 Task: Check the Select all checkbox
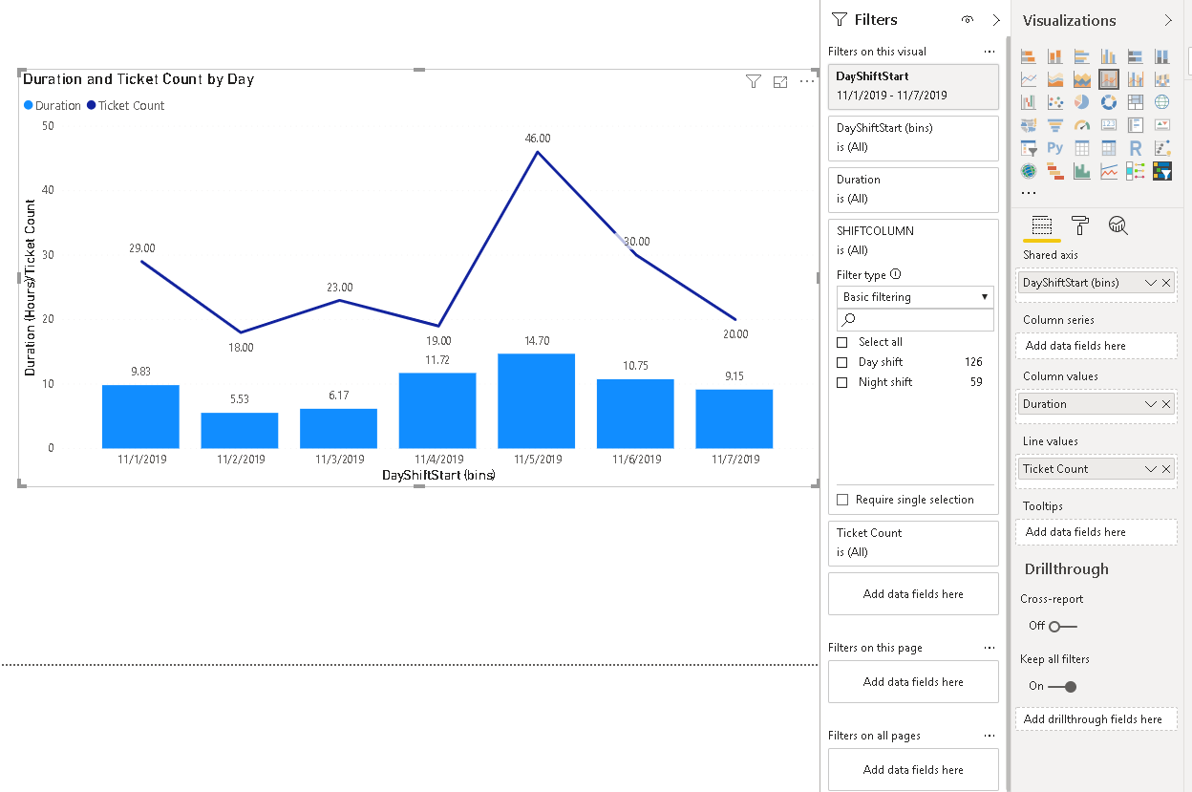click(841, 342)
